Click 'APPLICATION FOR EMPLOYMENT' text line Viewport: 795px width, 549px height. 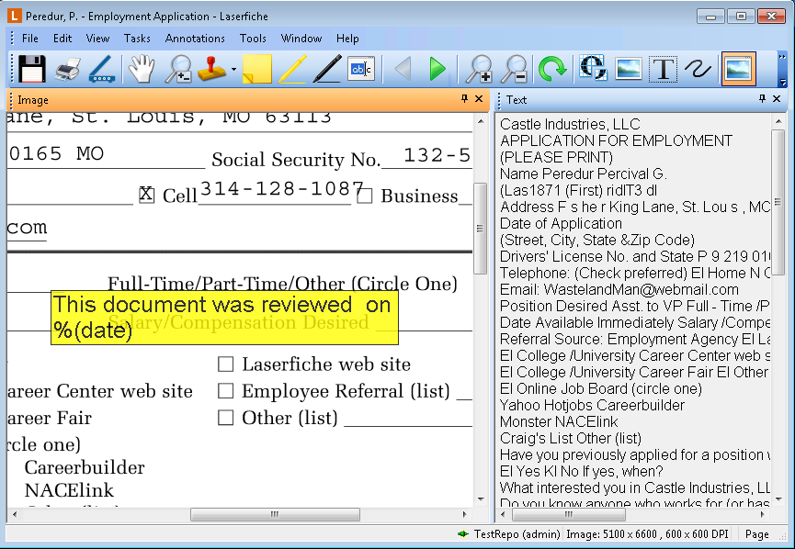pos(616,140)
